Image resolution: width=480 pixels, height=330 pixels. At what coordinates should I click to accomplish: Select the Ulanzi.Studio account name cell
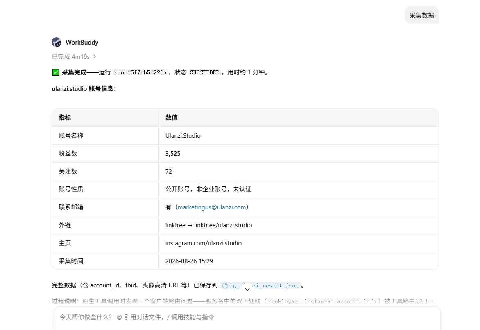(x=299, y=136)
